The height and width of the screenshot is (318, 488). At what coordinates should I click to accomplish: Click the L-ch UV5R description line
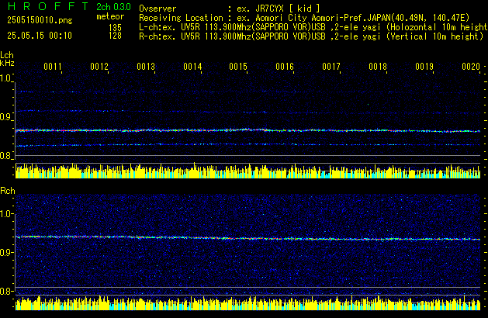313,27
